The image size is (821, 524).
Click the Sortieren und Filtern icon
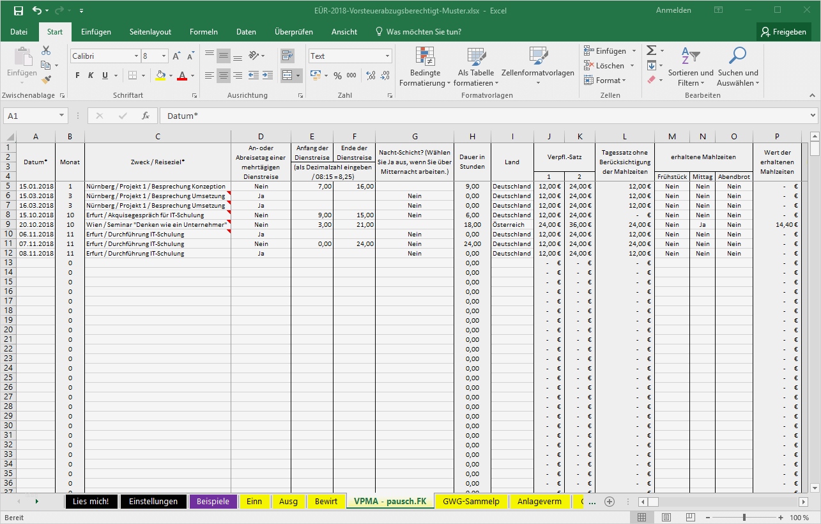(690, 66)
